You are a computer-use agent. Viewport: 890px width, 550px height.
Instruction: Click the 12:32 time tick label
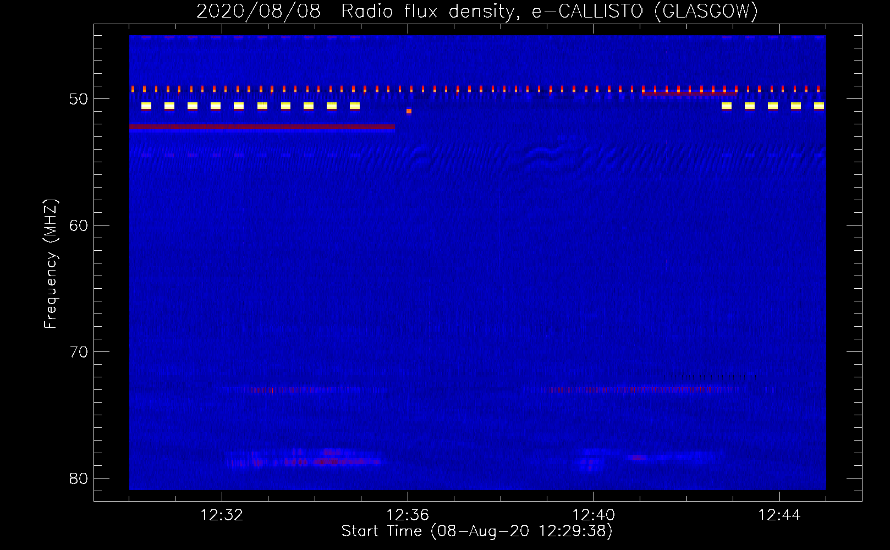pyautogui.click(x=222, y=515)
